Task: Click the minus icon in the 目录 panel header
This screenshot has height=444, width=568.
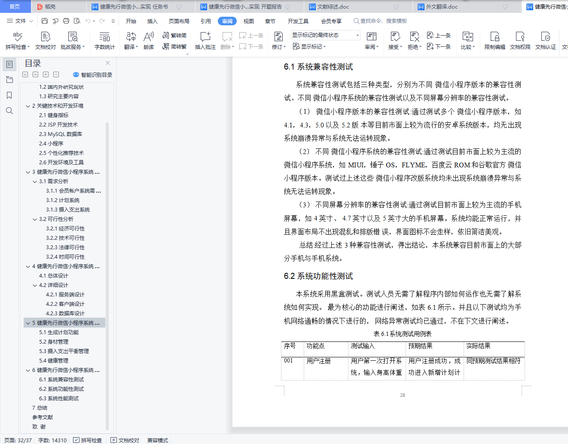Action: coord(56,75)
